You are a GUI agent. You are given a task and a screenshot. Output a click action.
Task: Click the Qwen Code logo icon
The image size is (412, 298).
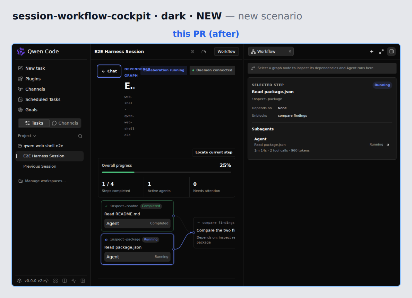coord(21,52)
